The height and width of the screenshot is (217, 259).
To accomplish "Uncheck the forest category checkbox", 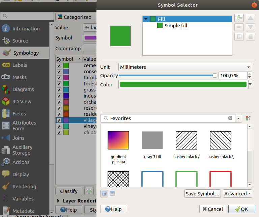I will pos(59,84).
